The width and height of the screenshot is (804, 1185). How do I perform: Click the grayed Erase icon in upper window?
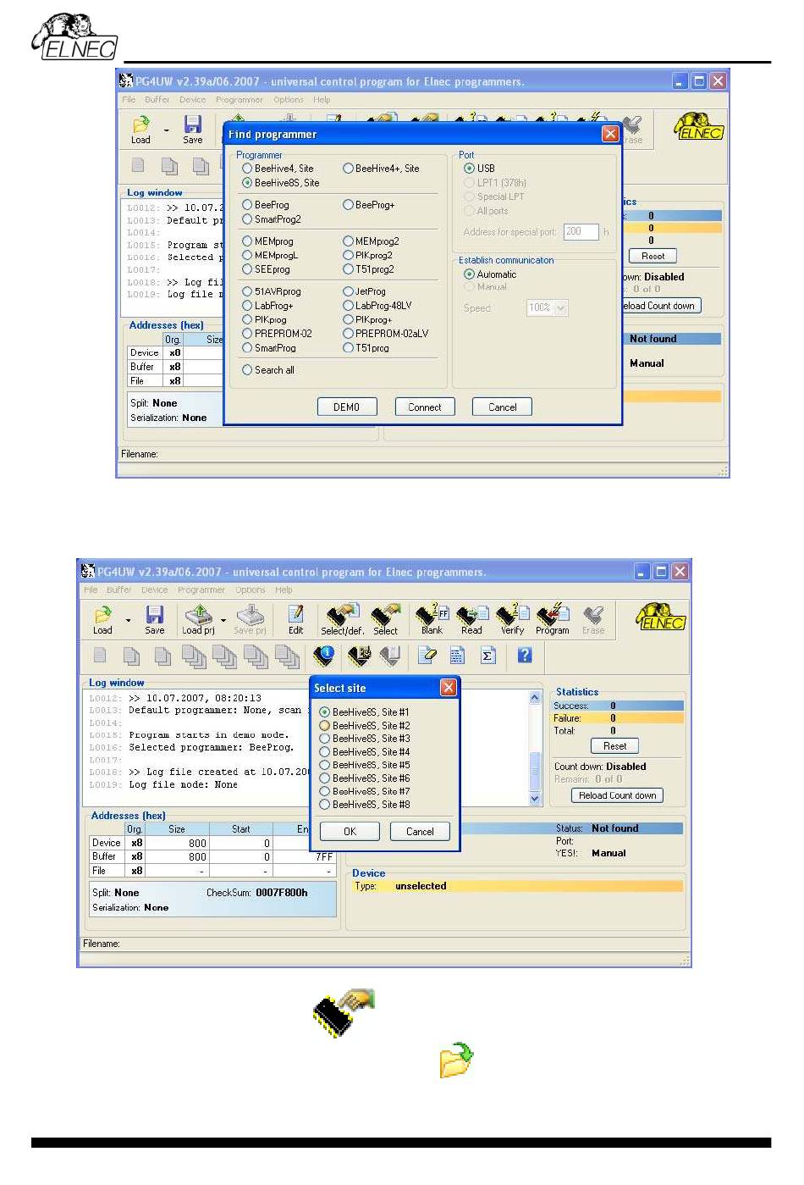632,130
